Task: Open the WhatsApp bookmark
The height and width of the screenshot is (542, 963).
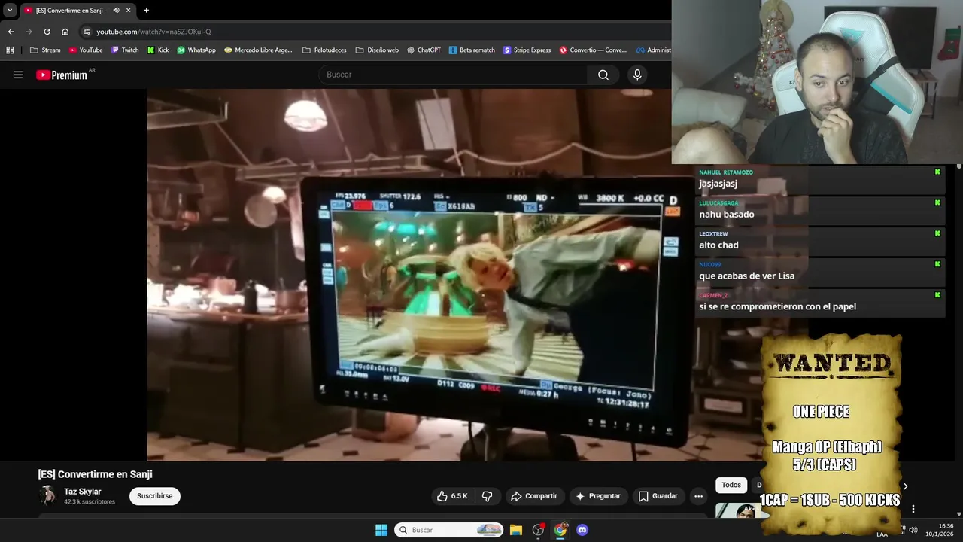Action: click(196, 50)
